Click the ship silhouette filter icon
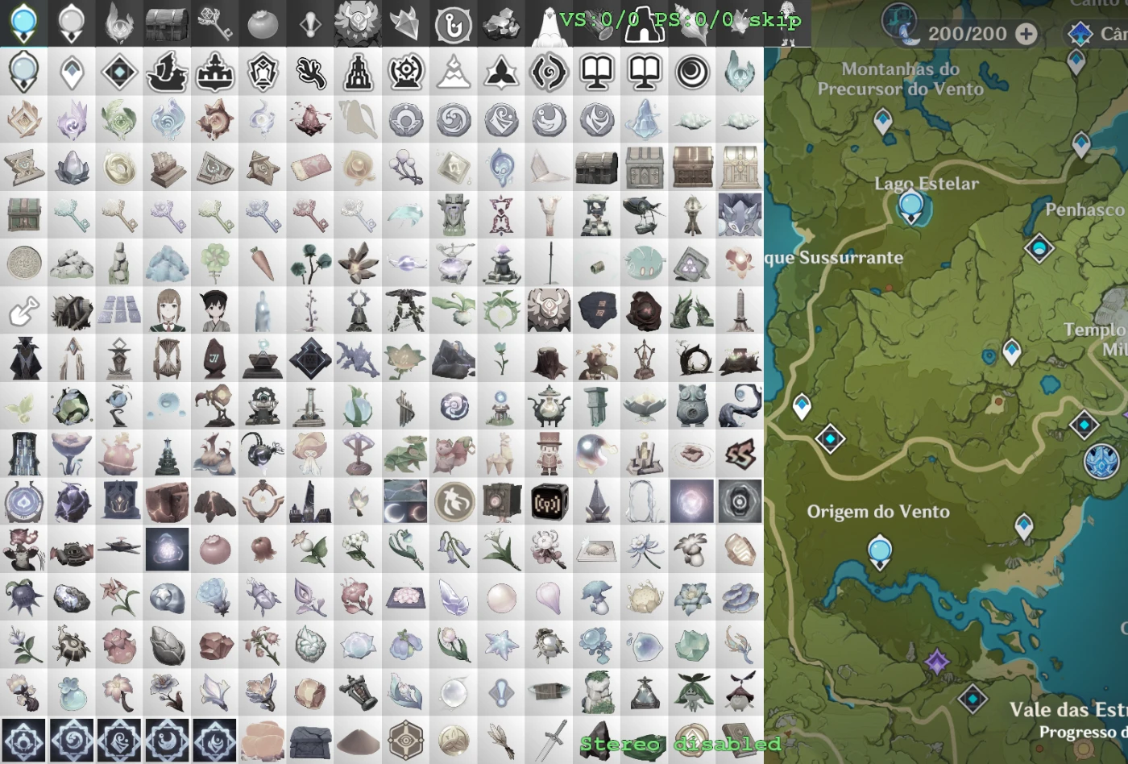The image size is (1128, 764). (167, 73)
